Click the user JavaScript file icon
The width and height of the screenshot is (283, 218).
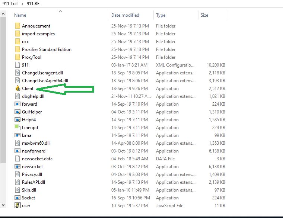[18, 205]
